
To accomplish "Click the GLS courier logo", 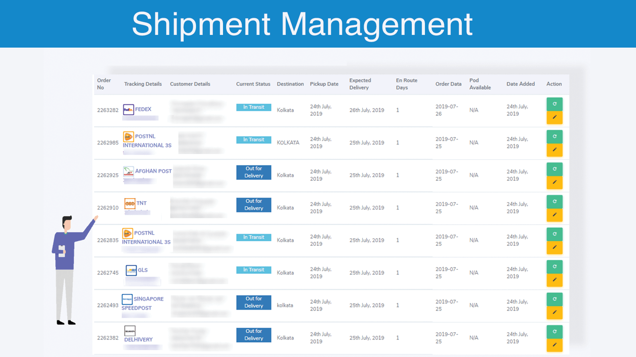I will [x=131, y=270].
